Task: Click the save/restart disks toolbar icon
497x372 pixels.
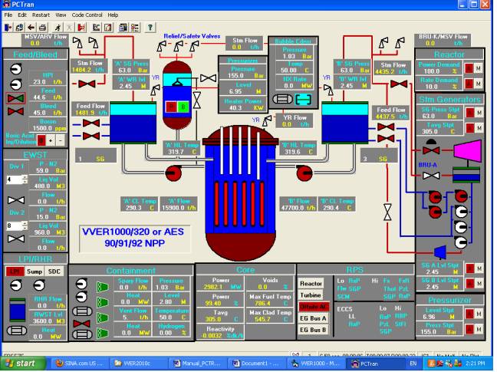Action: click(19, 28)
